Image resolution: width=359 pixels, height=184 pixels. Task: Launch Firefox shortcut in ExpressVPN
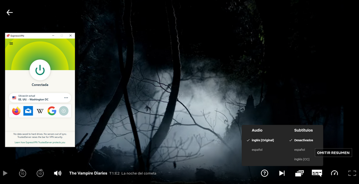click(16, 111)
